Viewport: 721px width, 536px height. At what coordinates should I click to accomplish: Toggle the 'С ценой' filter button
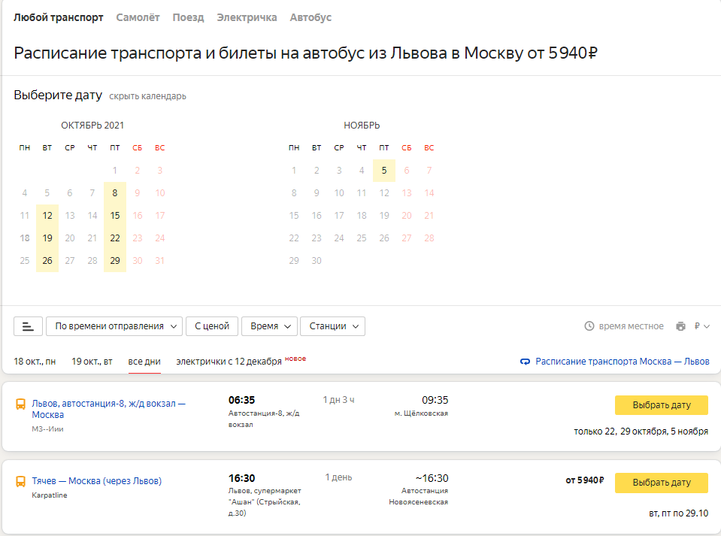pyautogui.click(x=212, y=326)
